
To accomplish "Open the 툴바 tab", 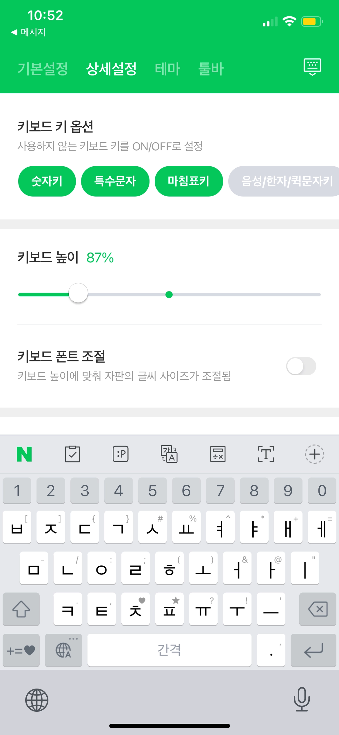I will pyautogui.click(x=211, y=69).
